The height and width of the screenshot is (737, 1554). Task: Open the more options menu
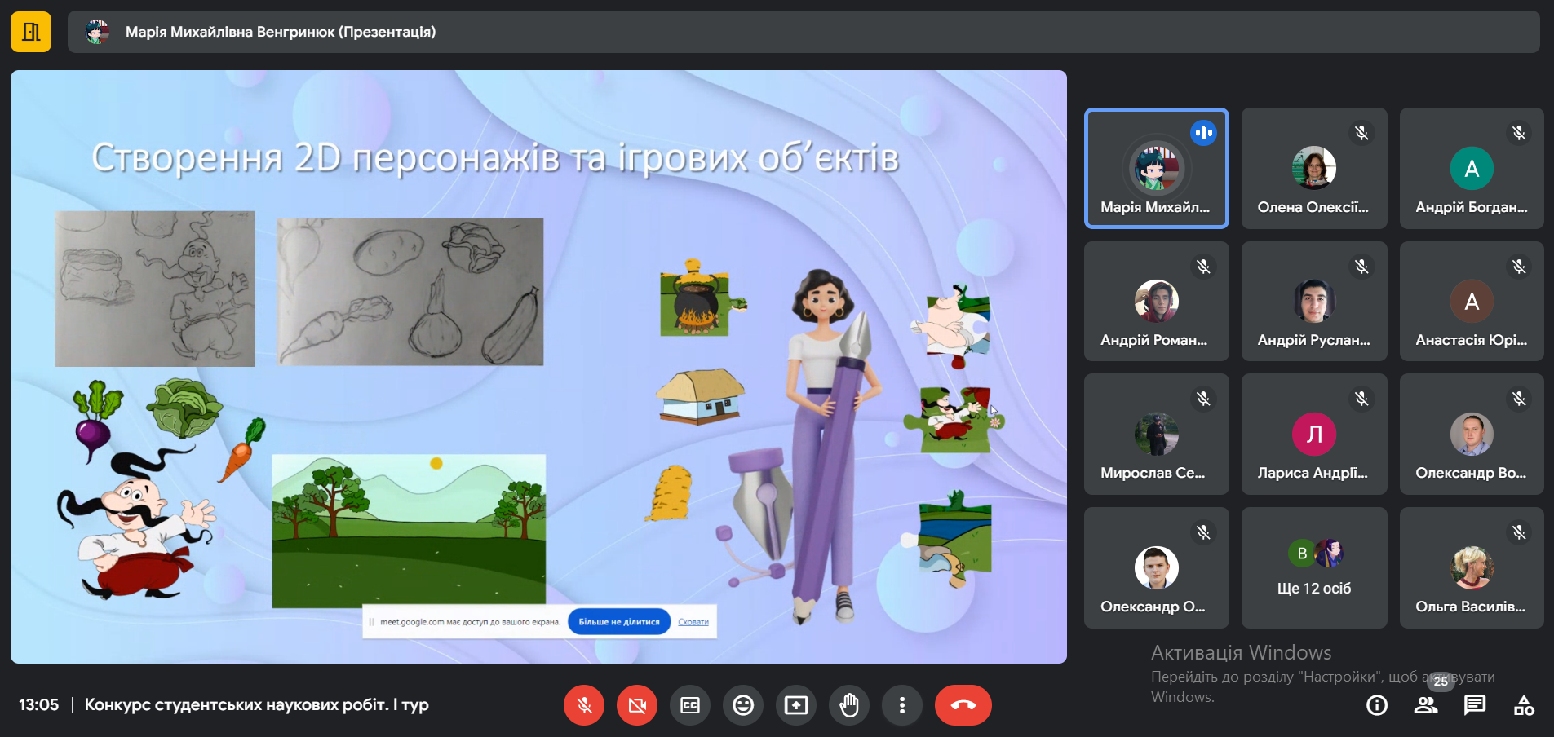(x=902, y=705)
